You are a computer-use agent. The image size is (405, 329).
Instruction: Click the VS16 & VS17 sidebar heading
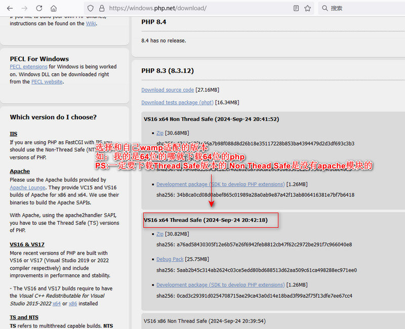(x=27, y=244)
